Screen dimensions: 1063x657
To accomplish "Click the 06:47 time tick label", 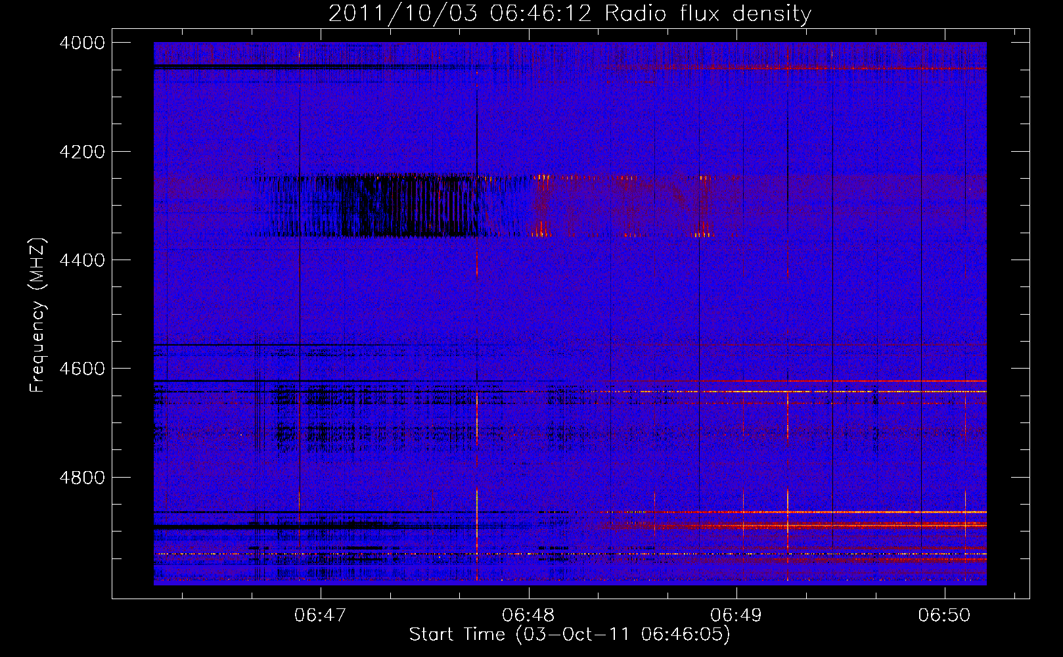I will [x=321, y=615].
